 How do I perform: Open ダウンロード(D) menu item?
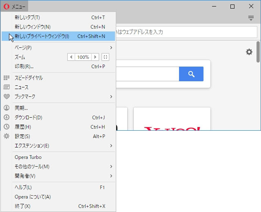point(58,118)
